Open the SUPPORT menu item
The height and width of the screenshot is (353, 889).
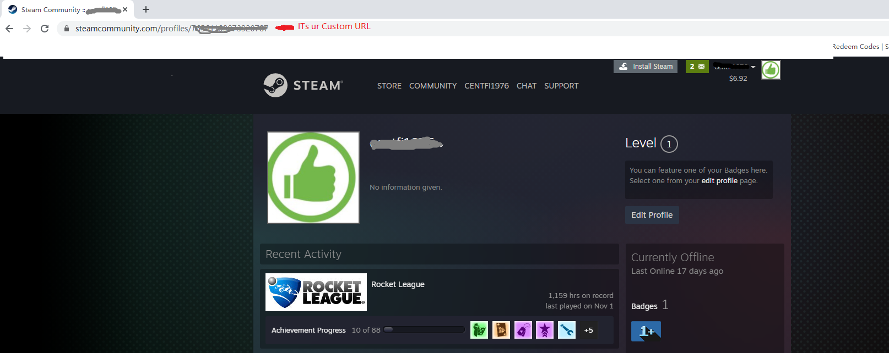point(561,86)
